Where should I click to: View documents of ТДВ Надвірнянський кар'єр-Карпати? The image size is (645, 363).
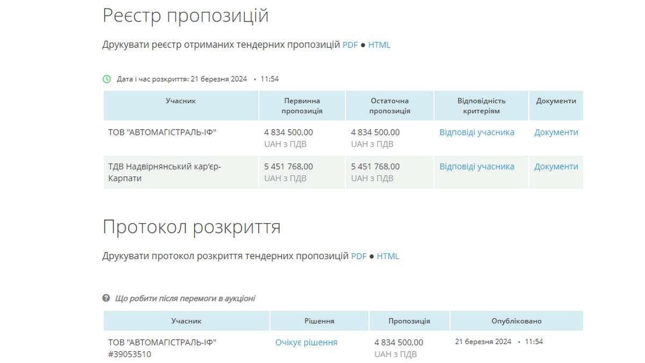556,166
